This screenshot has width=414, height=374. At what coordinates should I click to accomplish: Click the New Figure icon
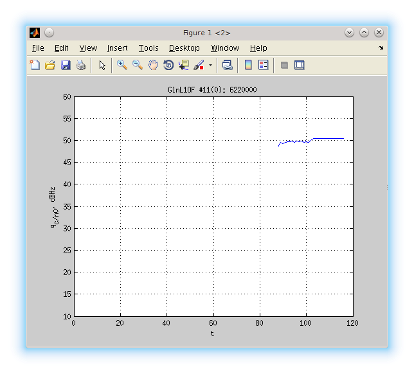point(35,65)
